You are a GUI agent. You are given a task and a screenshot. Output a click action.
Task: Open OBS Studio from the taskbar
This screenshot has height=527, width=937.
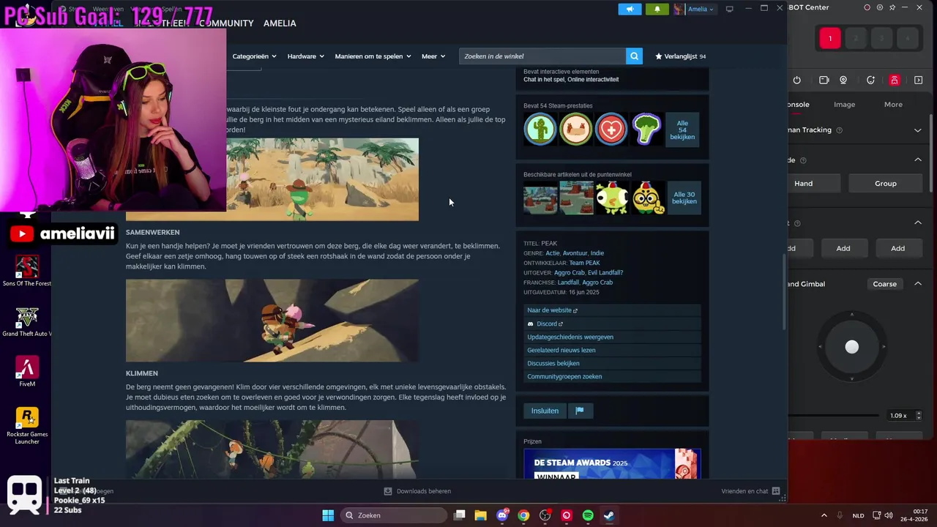click(x=545, y=515)
